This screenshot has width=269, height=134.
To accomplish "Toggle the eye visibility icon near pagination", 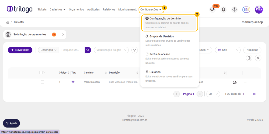I will (254, 94).
